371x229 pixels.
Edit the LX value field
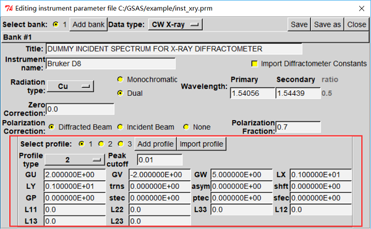point(321,175)
